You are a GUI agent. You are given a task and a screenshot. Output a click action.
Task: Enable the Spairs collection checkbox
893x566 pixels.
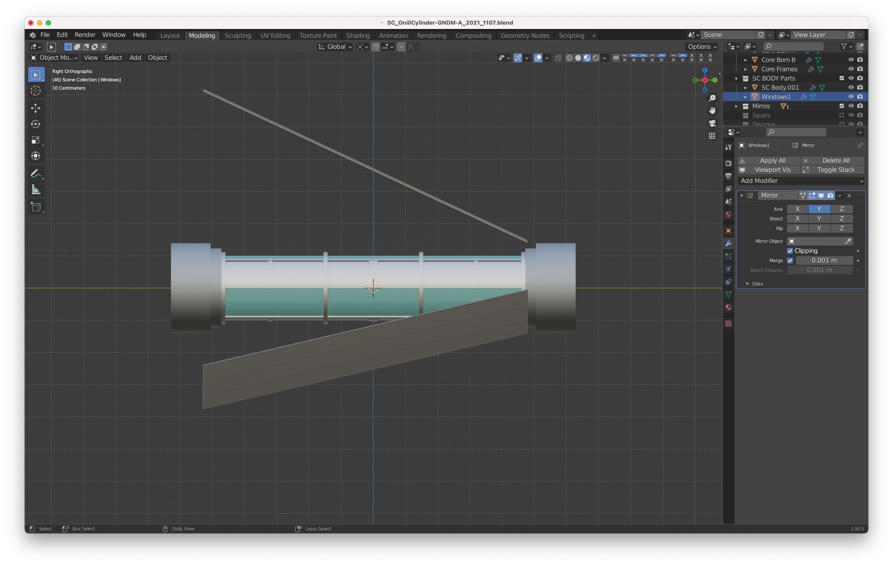842,115
